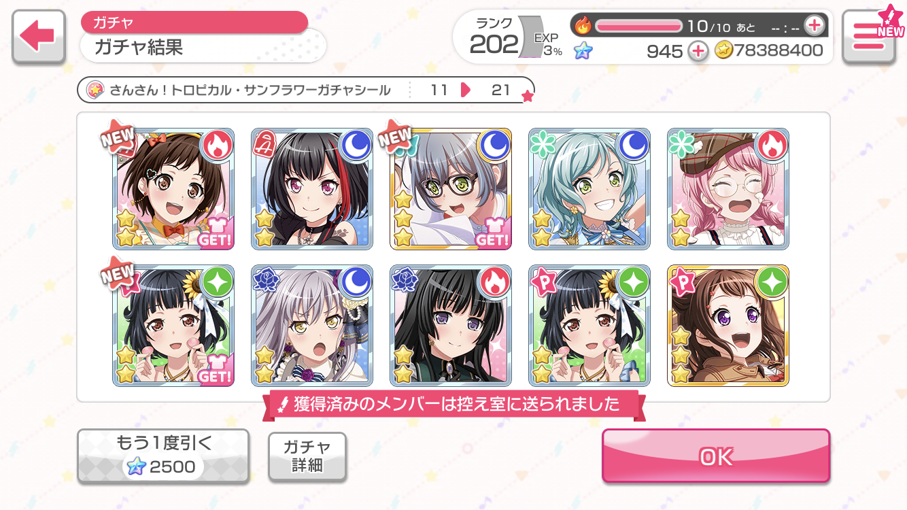Select the long black-haired girl fire-attribute card
The width and height of the screenshot is (907, 510).
click(x=451, y=326)
